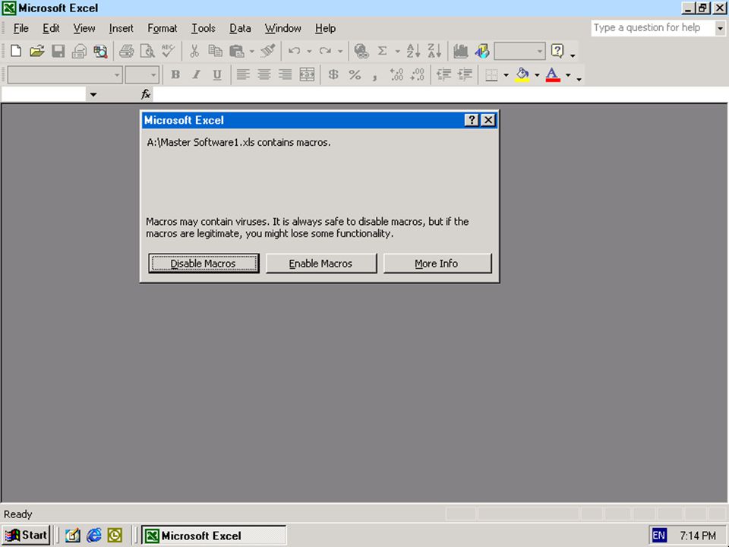The height and width of the screenshot is (547, 729).
Task: Toggle Bold formatting button
Action: coord(175,74)
